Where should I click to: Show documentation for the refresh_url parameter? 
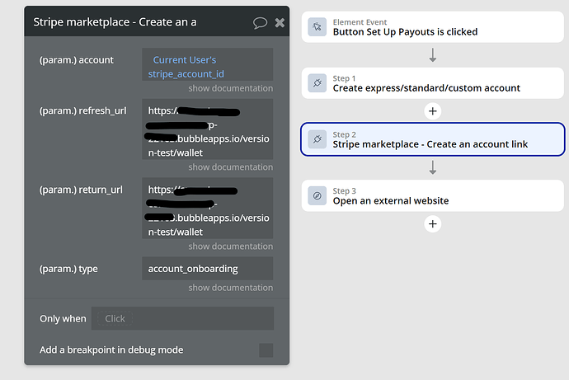click(230, 167)
